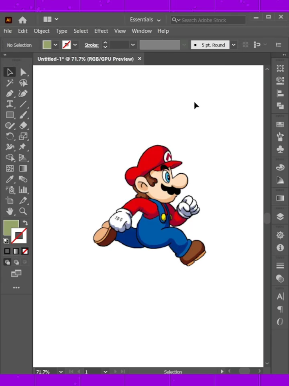Click the Stroke label link

92,45
